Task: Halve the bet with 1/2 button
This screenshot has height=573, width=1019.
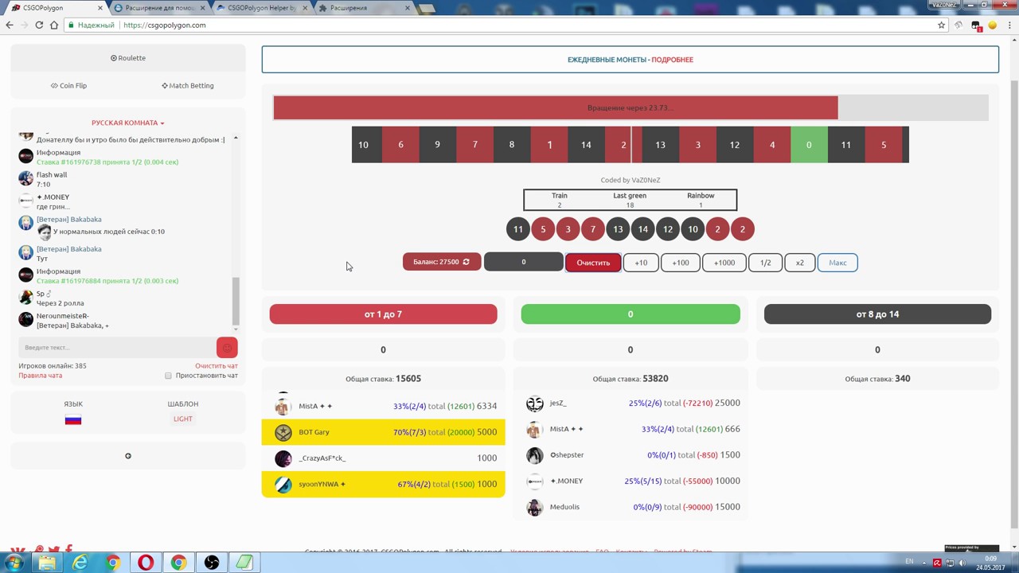Action: [765, 262]
